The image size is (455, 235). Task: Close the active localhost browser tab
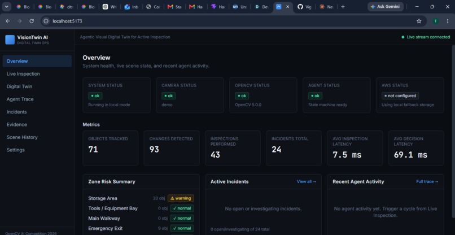[287, 7]
